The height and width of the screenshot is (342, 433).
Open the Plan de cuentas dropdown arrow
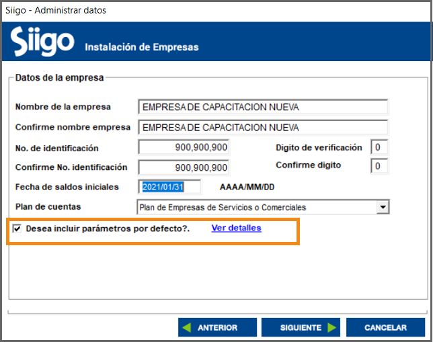click(x=383, y=207)
